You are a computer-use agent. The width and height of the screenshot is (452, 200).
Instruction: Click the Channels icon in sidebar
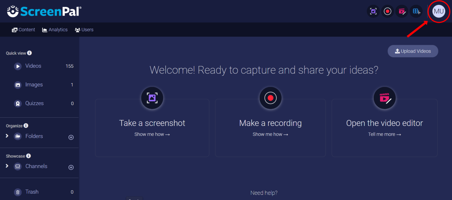[18, 167]
